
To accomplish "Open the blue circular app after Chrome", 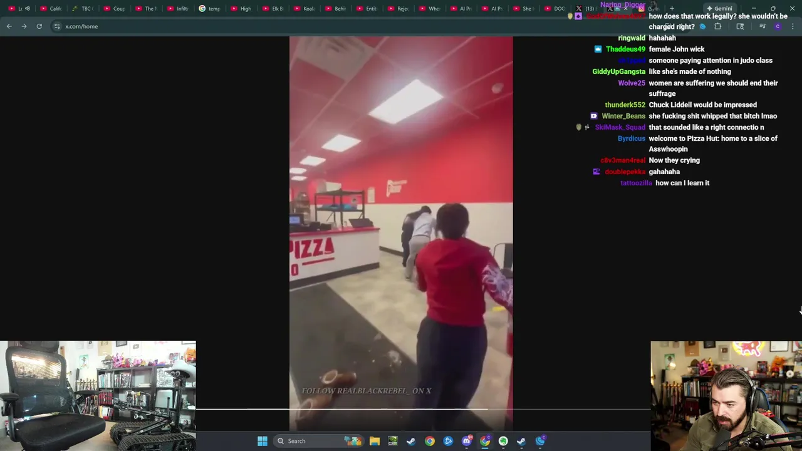I will tap(448, 441).
